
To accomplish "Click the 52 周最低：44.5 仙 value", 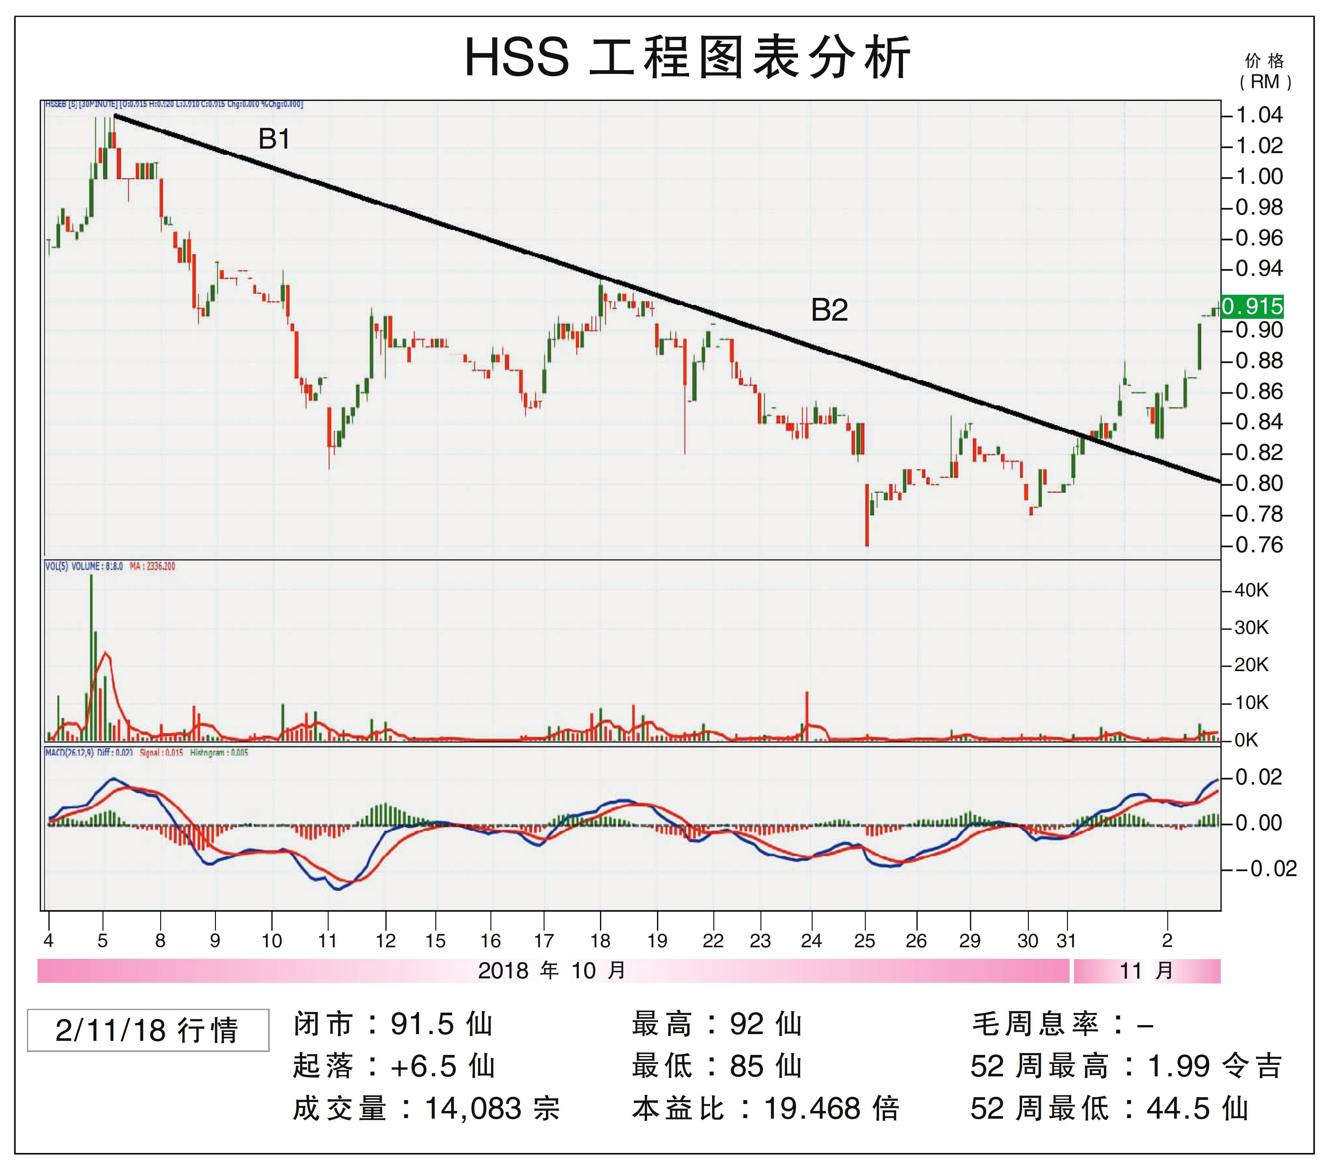I will (x=1109, y=1108).
